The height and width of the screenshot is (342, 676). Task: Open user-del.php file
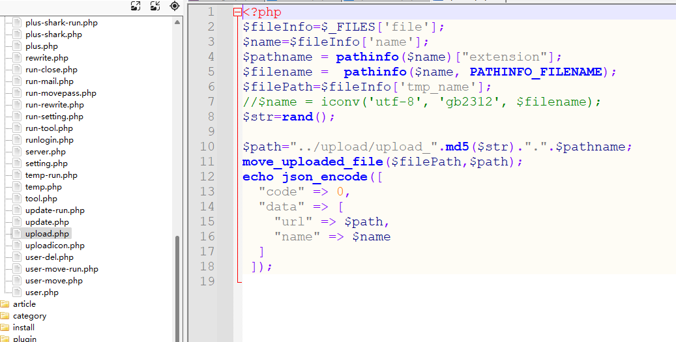(49, 257)
